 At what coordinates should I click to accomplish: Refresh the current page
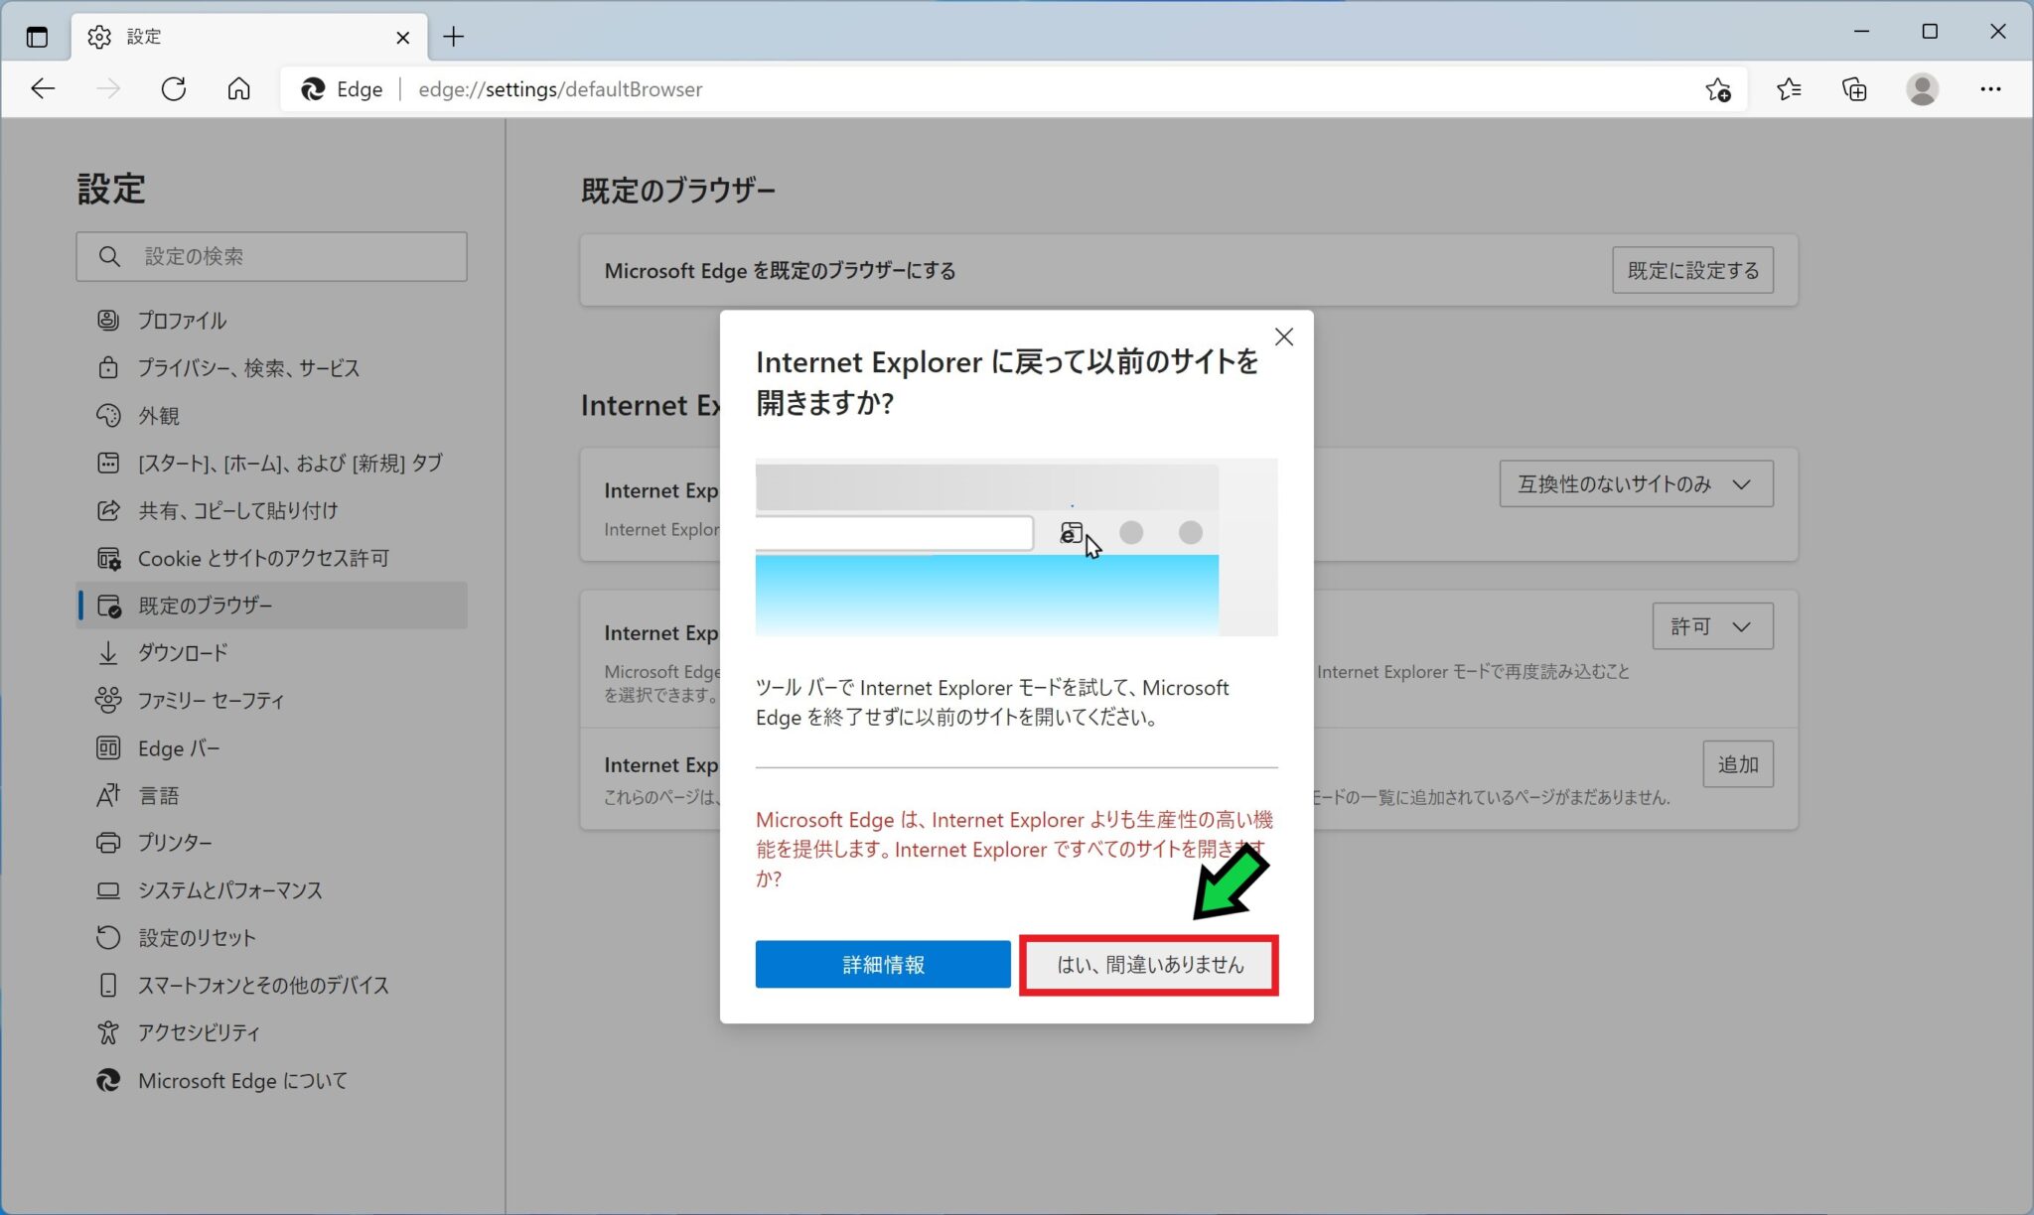pyautogui.click(x=175, y=88)
